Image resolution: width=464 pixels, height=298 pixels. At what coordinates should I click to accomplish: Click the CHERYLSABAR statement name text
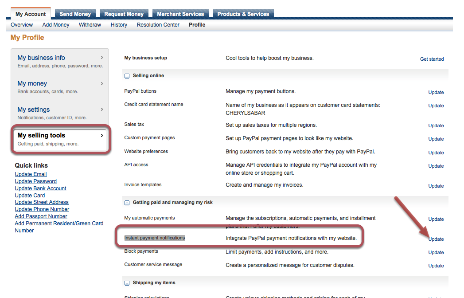246,113
